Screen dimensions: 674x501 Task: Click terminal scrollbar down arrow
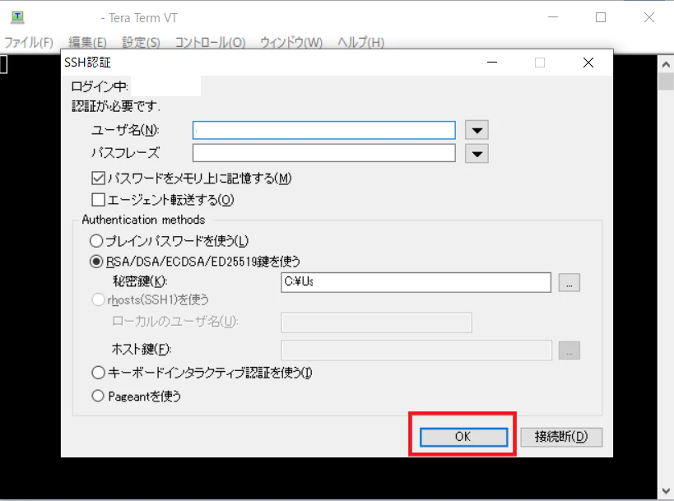click(x=666, y=490)
